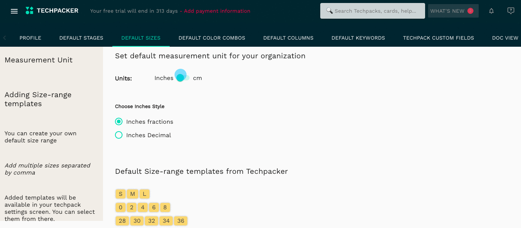The height and width of the screenshot is (228, 521).
Task: Click the back chevron beside PROFILE
Action: 4,38
